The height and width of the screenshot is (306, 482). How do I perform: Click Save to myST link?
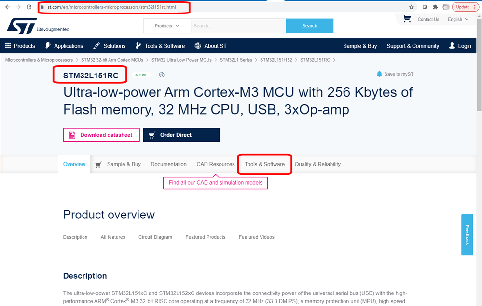click(x=399, y=74)
